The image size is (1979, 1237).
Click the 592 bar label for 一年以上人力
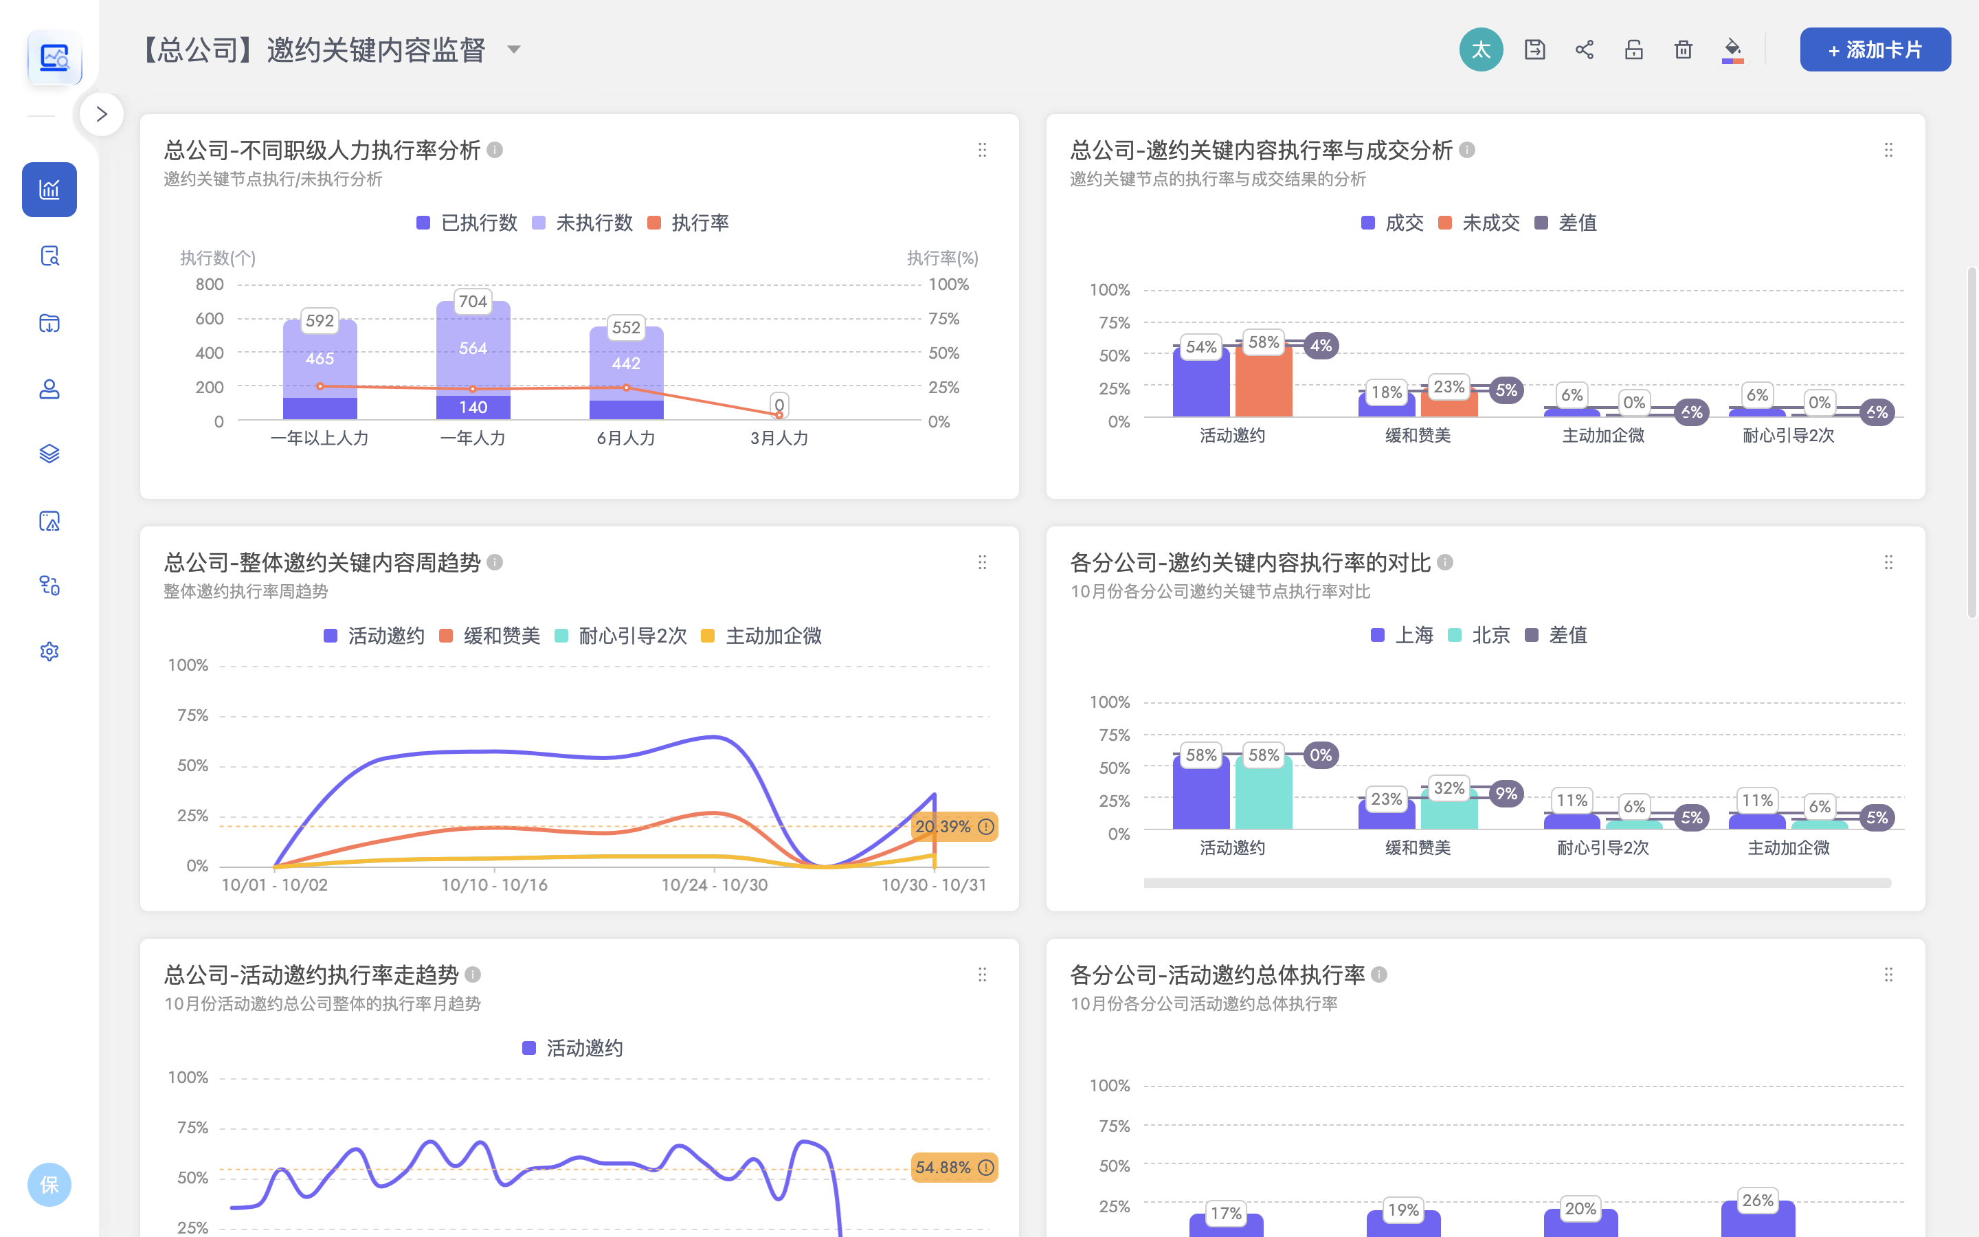click(320, 321)
